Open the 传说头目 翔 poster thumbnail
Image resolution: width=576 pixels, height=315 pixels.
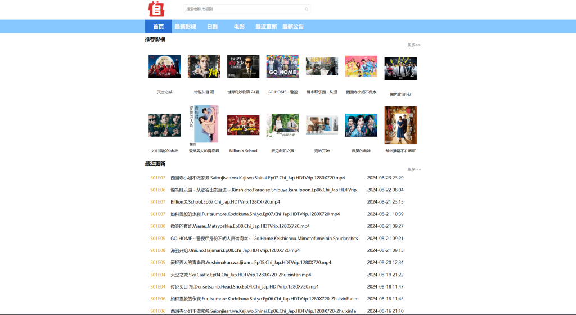point(204,66)
